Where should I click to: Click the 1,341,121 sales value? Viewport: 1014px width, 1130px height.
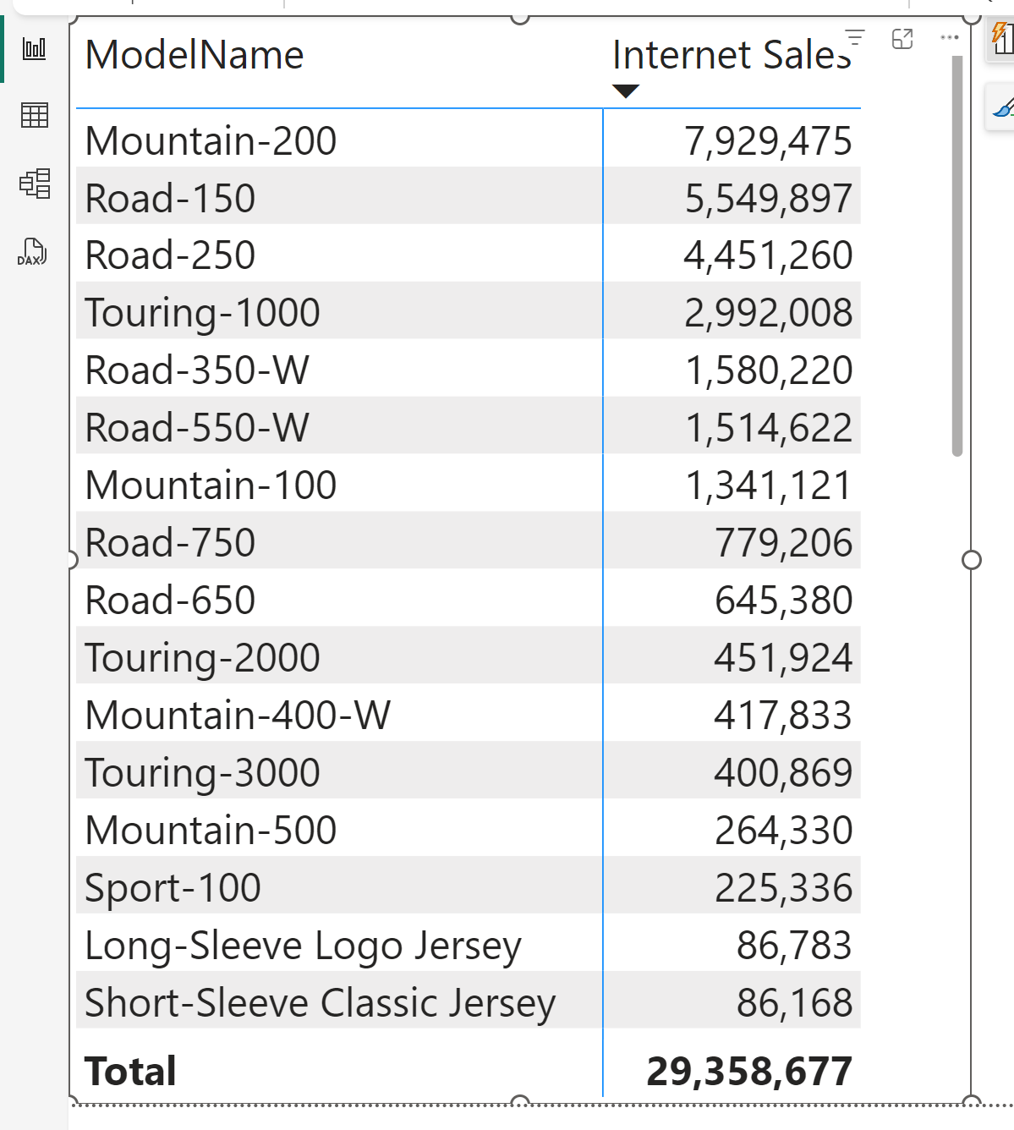(x=769, y=486)
